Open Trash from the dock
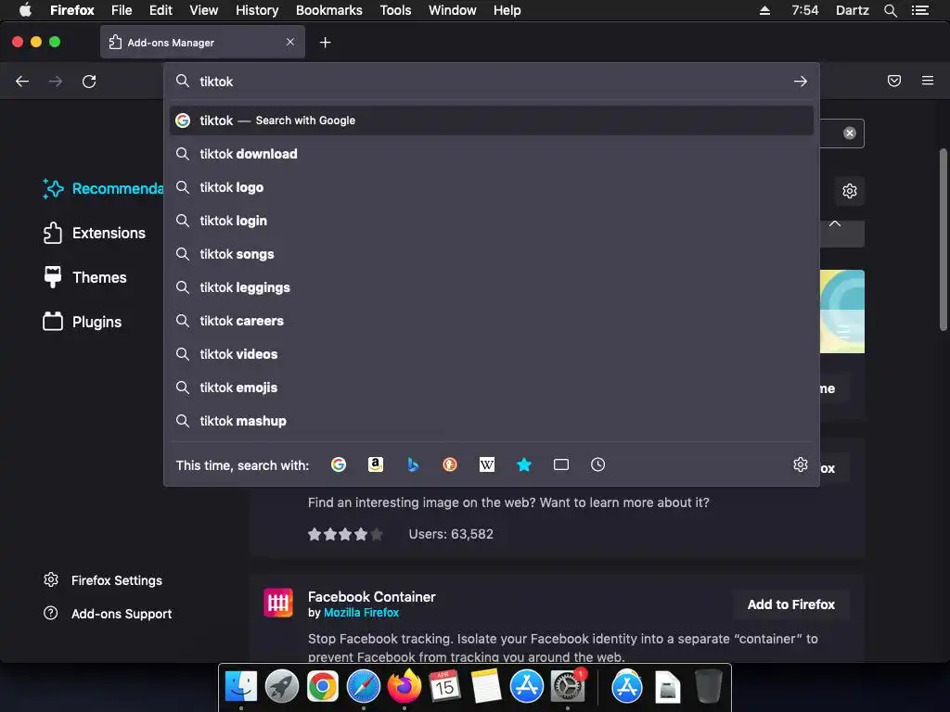Image resolution: width=950 pixels, height=712 pixels. point(708,687)
